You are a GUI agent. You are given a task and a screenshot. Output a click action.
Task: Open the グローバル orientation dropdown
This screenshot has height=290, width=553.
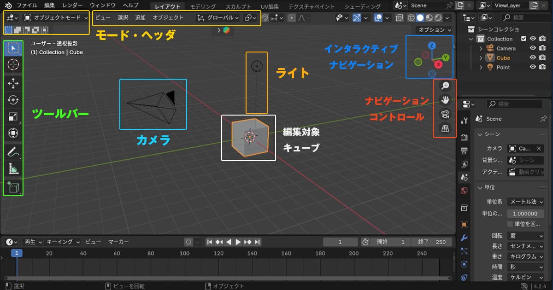[218, 18]
